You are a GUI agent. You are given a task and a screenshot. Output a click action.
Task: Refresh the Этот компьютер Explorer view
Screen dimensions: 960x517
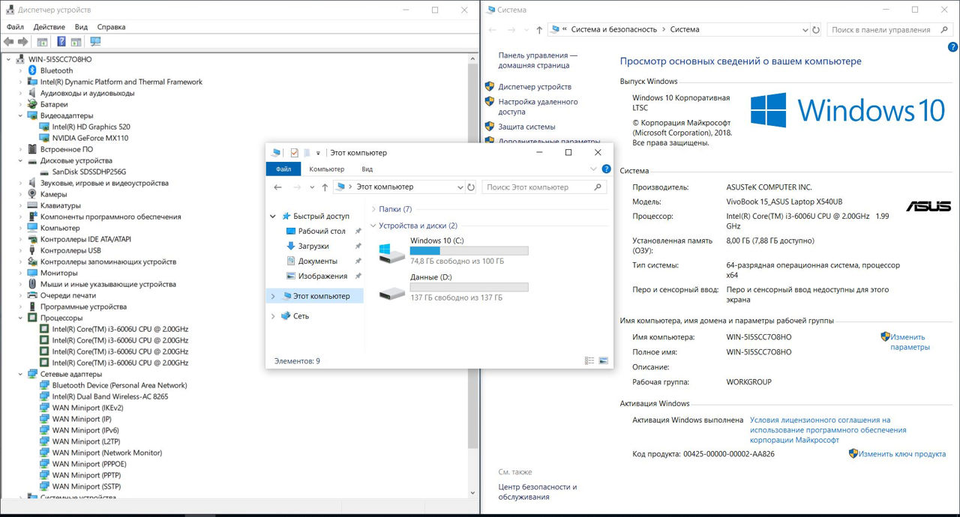click(471, 187)
